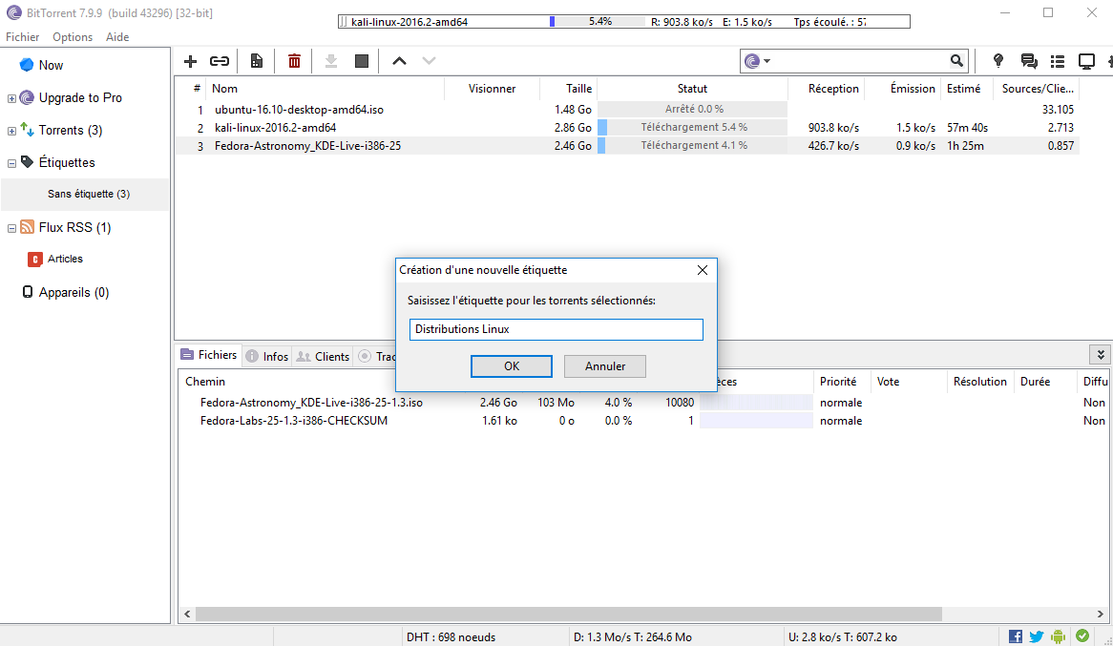The width and height of the screenshot is (1113, 646).
Task: Sort by Émission column header
Action: pyautogui.click(x=903, y=89)
